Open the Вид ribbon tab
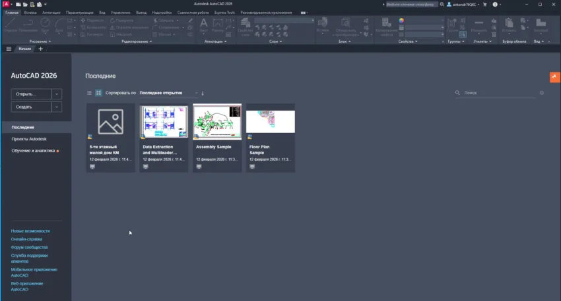 coord(102,13)
